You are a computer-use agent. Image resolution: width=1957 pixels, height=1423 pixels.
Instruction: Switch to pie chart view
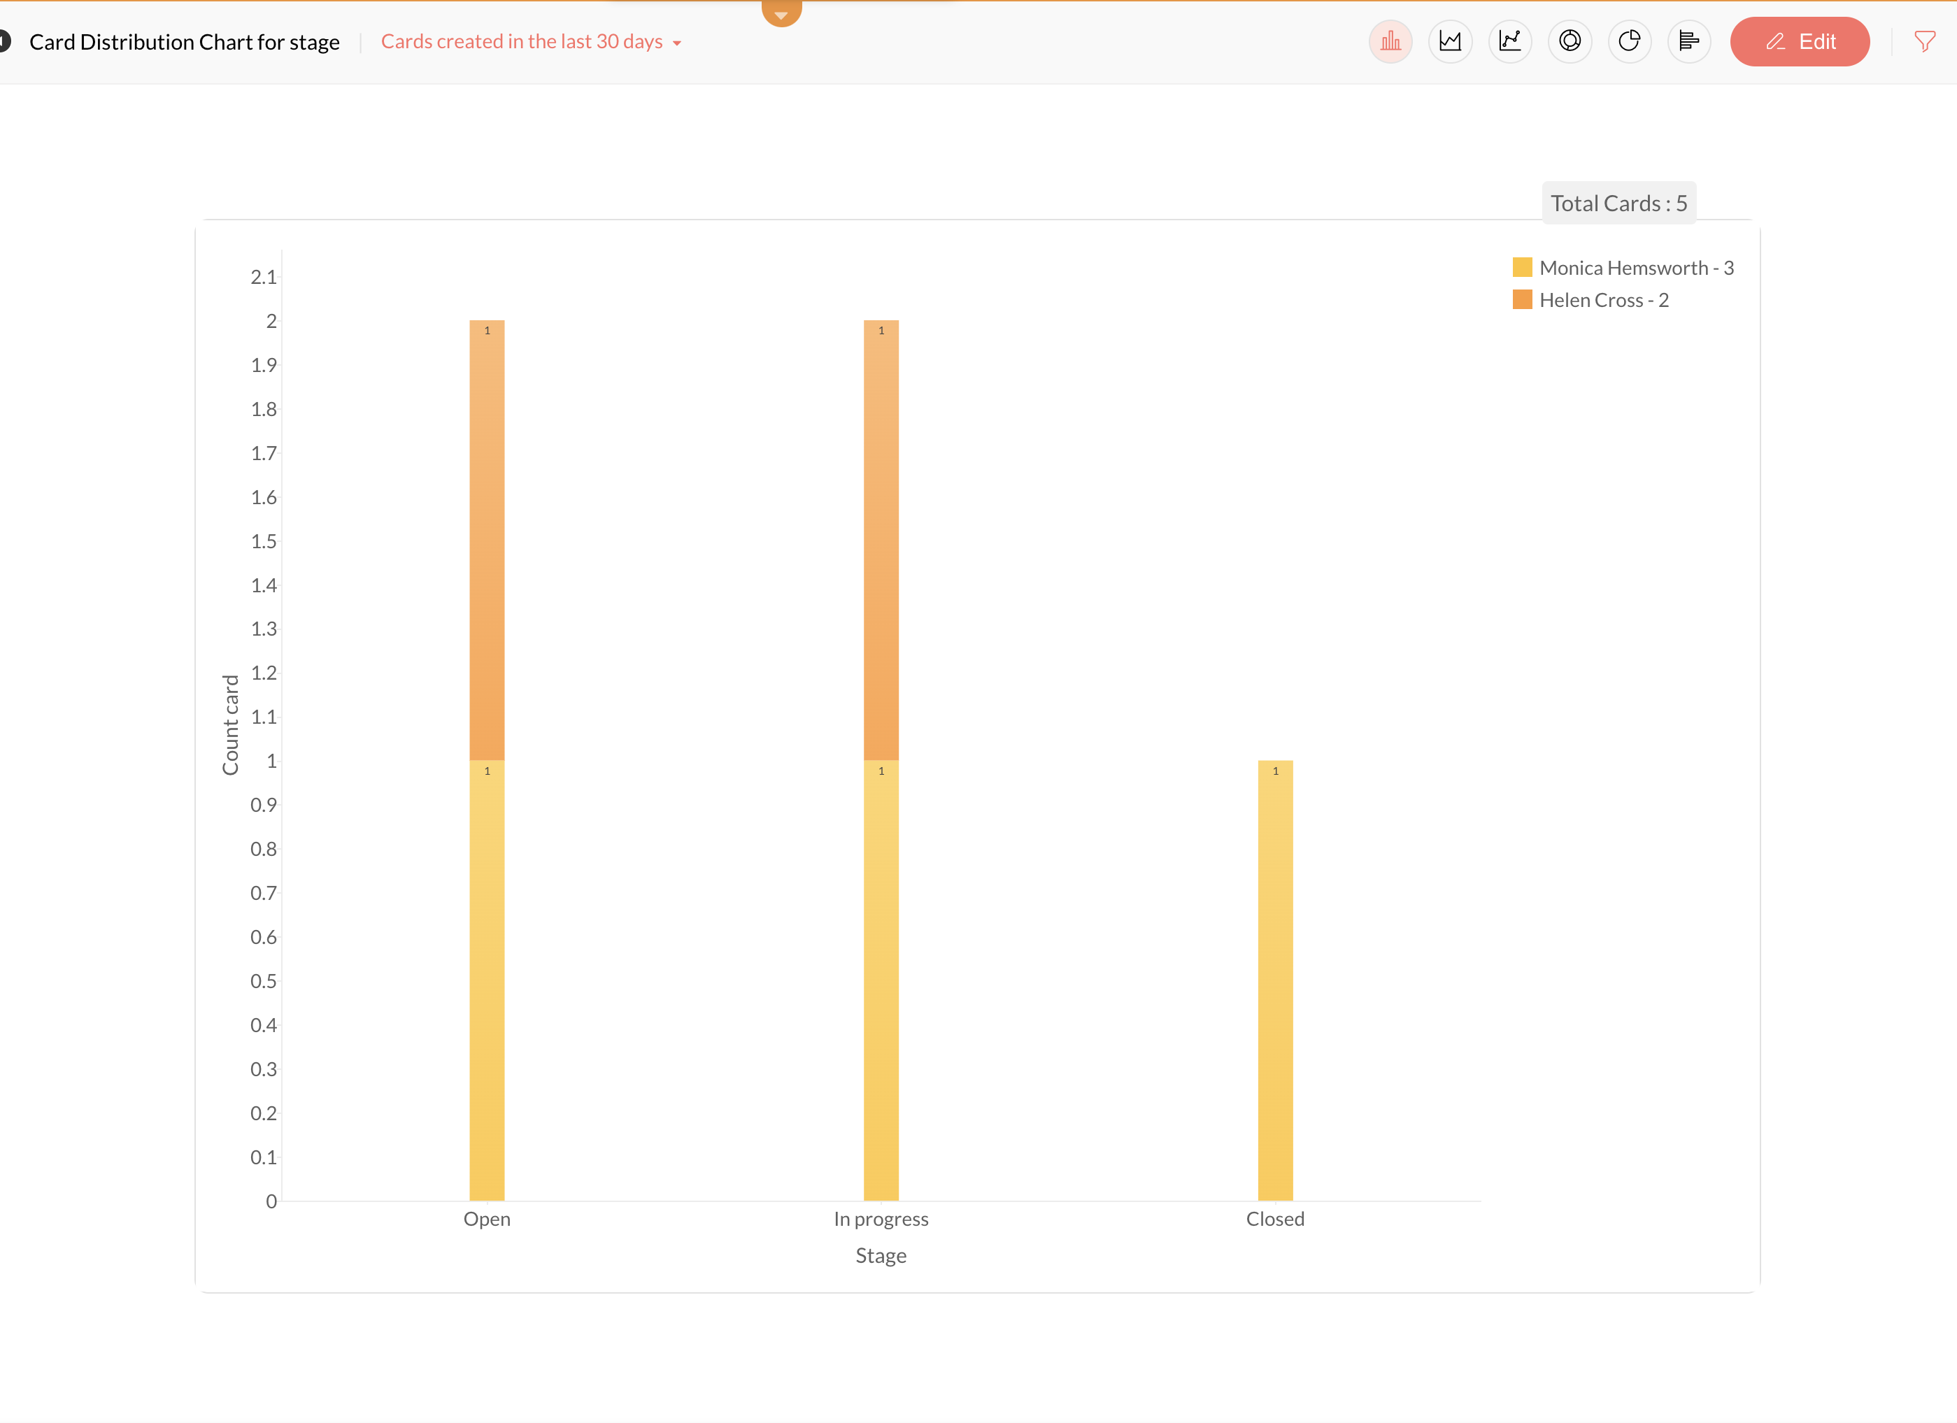point(1629,41)
